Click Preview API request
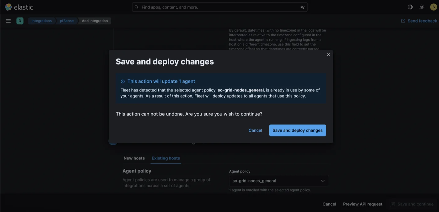 pyautogui.click(x=362, y=204)
